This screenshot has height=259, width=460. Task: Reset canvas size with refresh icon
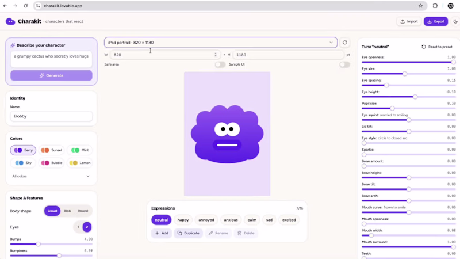click(x=344, y=43)
